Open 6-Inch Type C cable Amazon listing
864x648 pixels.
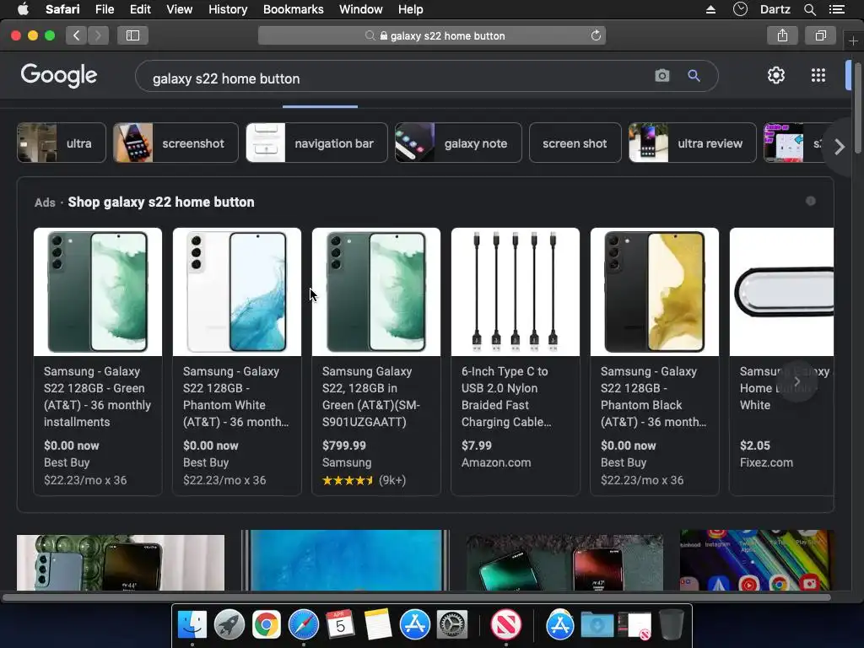516,361
